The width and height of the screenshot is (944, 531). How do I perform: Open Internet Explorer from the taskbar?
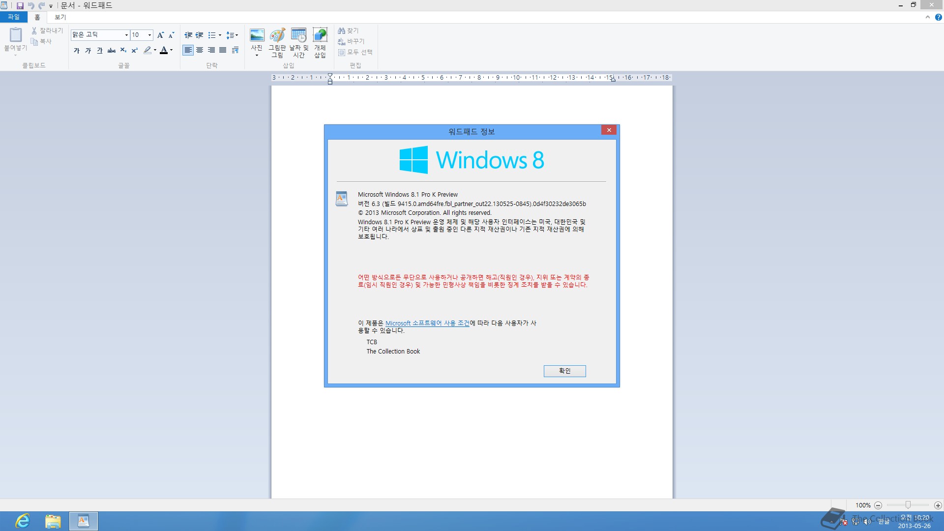click(23, 521)
